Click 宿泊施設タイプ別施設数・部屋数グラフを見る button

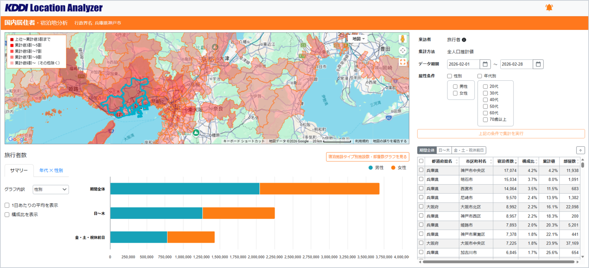(367, 157)
